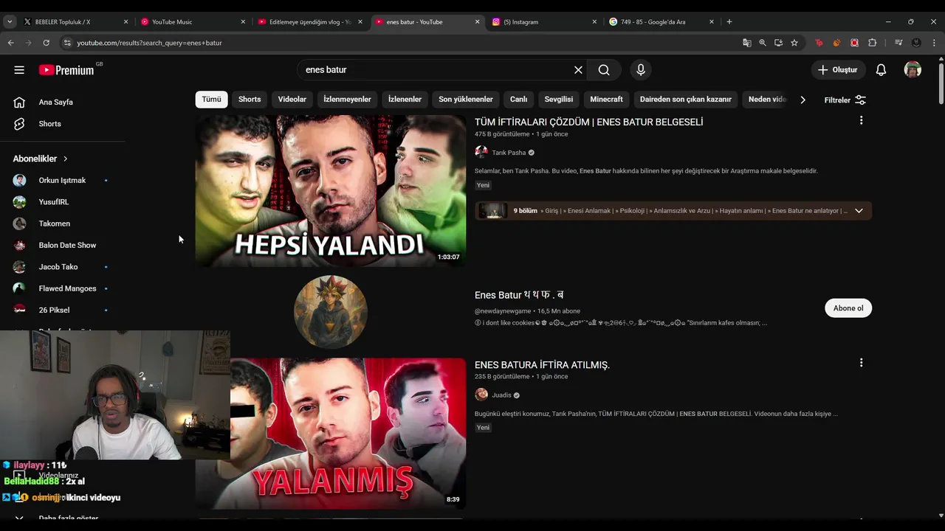Image resolution: width=945 pixels, height=531 pixels.
Task: Open more options for Tarık Pasha video
Action: pos(861,120)
